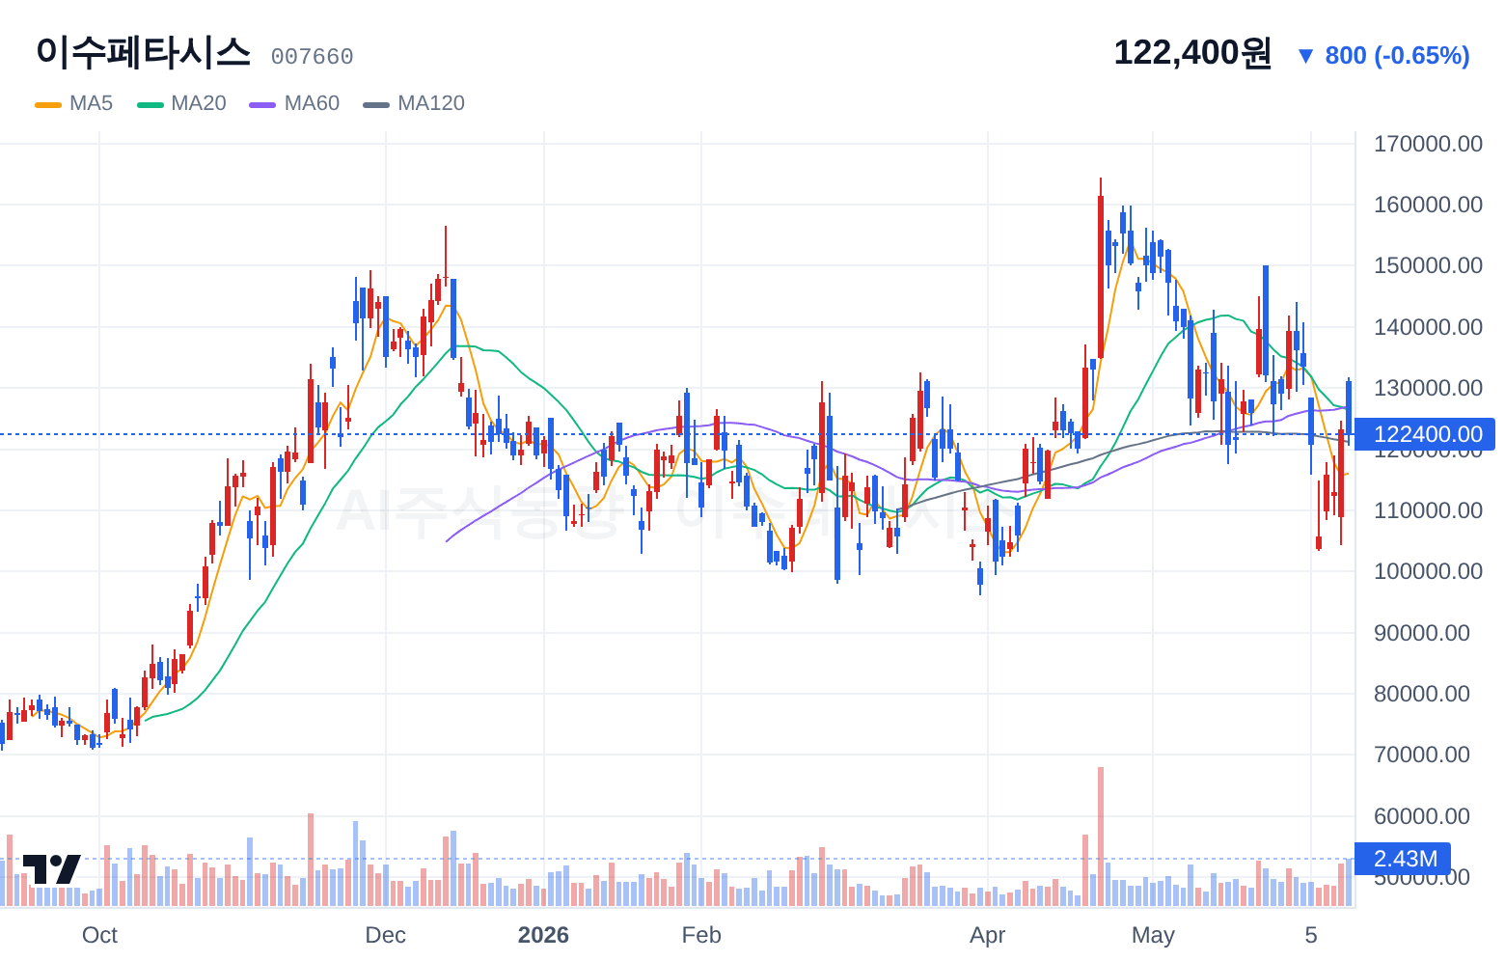Click the TradingView logo on the chart
The image size is (1505, 961).
51,868
